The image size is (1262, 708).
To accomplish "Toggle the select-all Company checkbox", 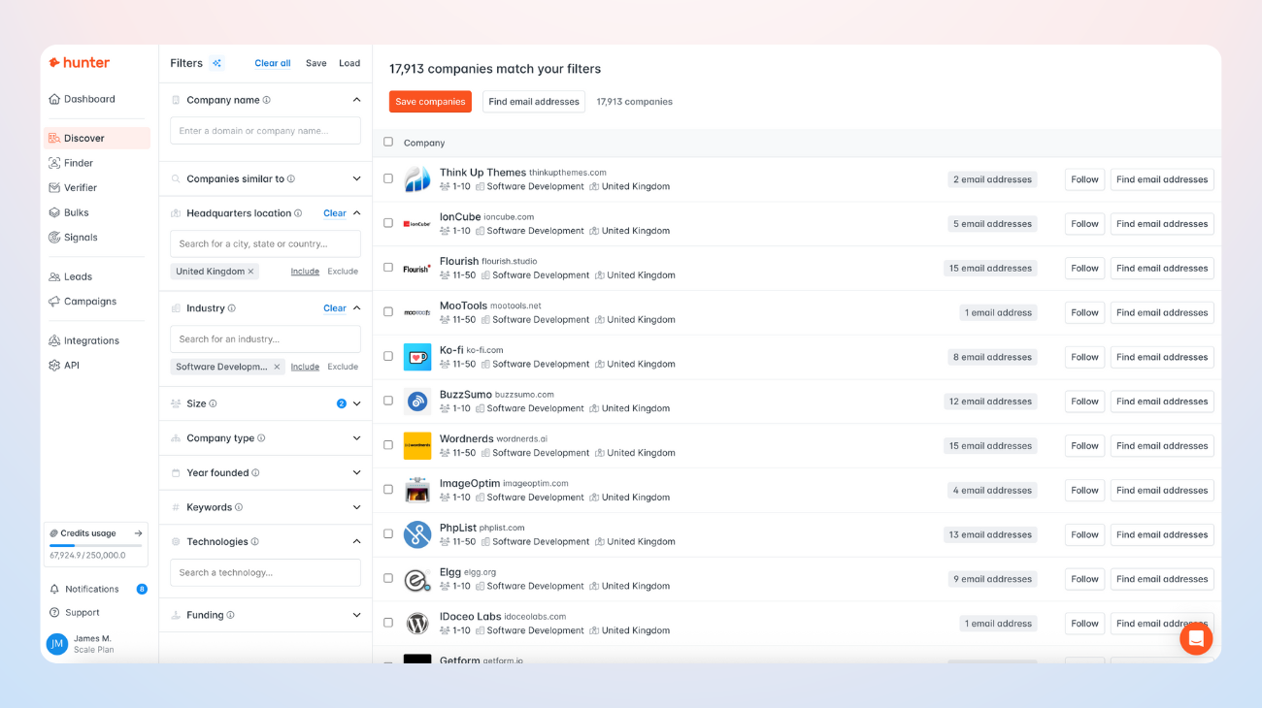I will click(x=388, y=143).
